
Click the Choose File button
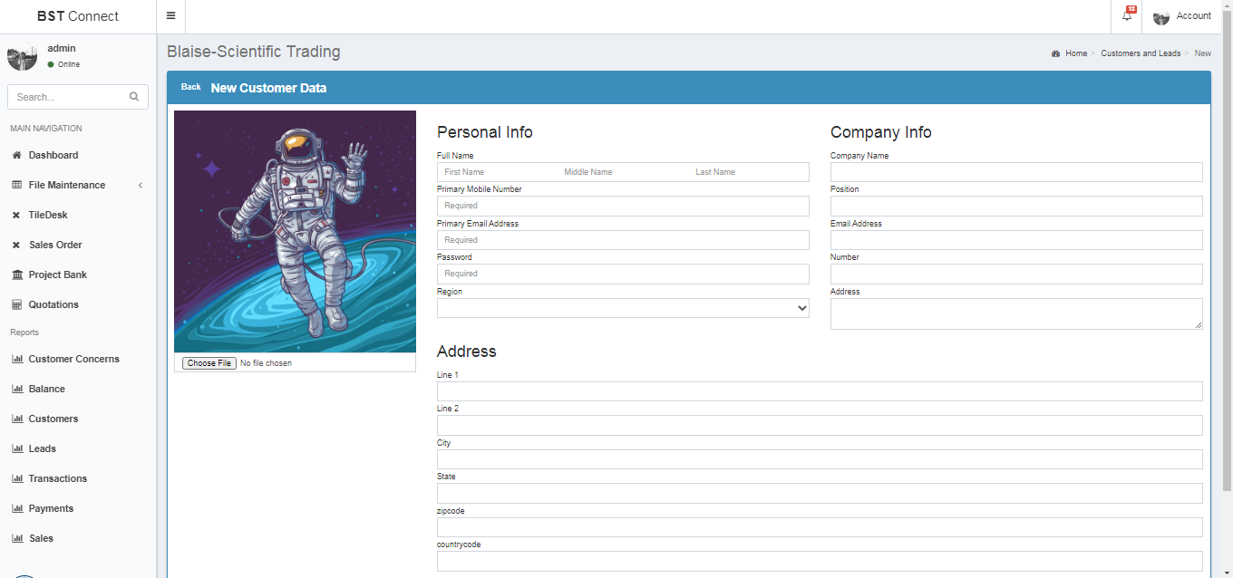209,363
